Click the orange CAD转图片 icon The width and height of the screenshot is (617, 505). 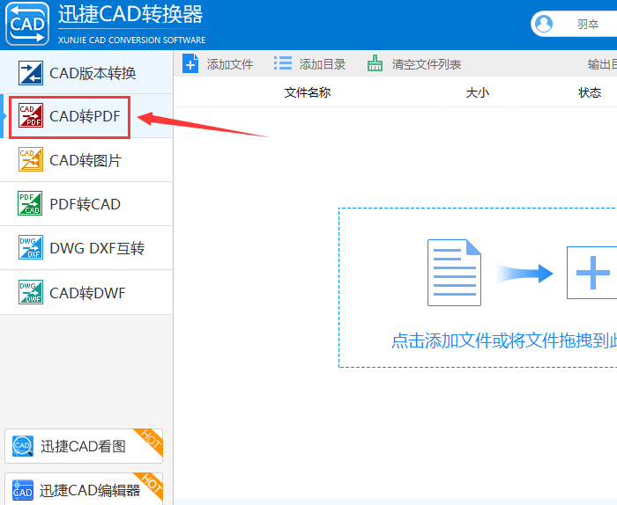coord(31,159)
